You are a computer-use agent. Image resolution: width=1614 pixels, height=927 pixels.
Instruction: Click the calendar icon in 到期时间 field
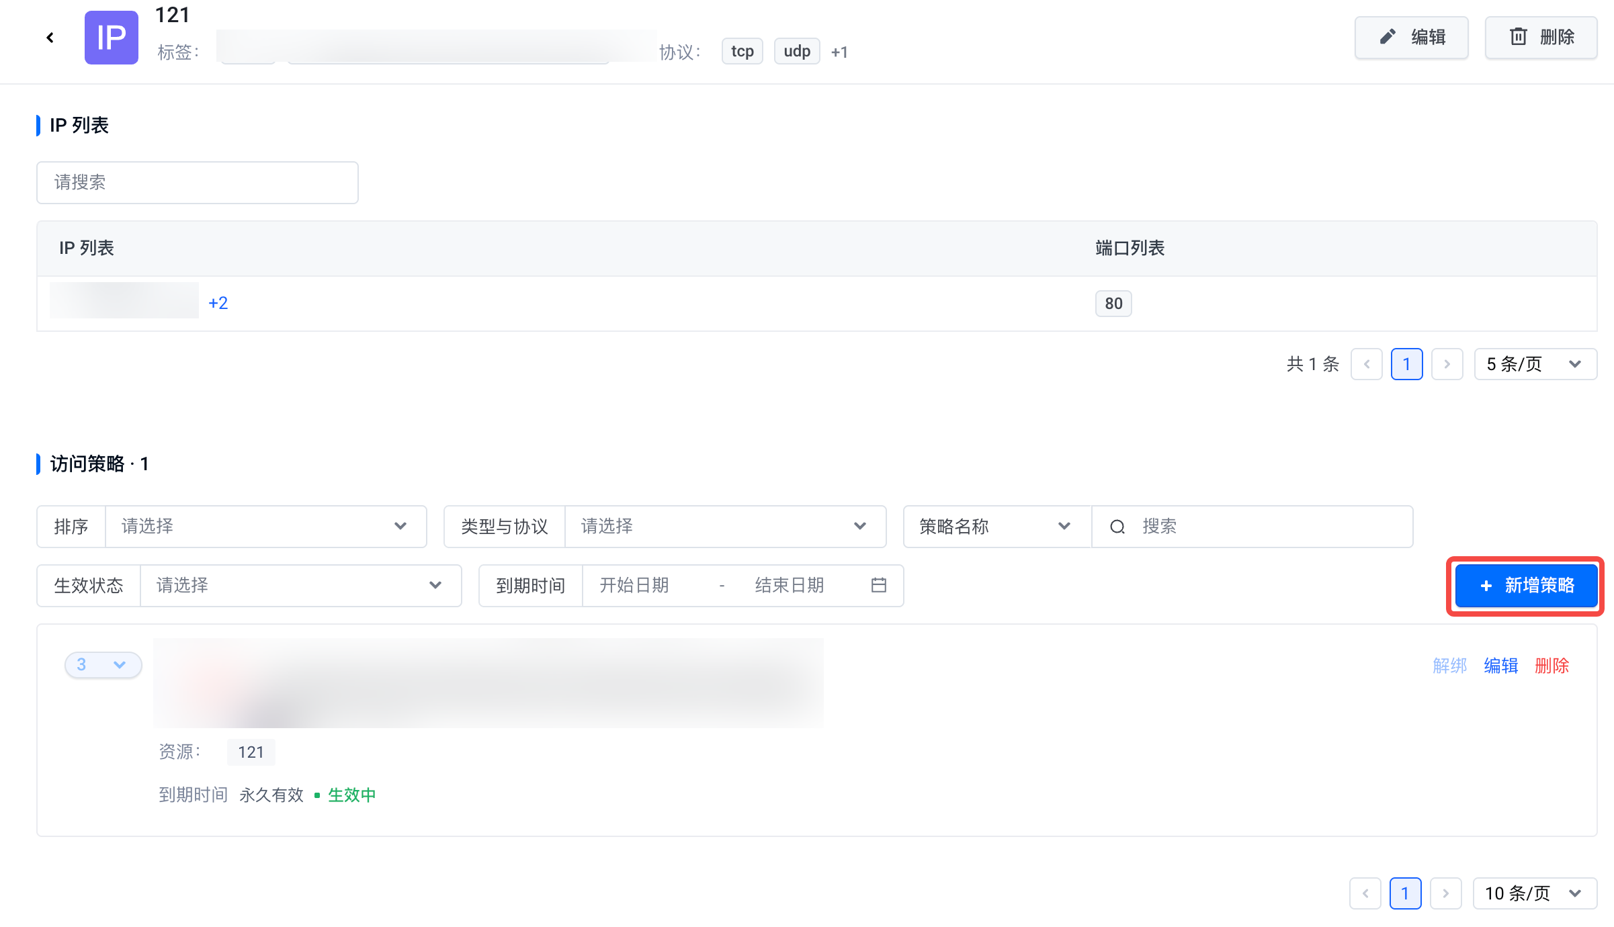(x=878, y=585)
